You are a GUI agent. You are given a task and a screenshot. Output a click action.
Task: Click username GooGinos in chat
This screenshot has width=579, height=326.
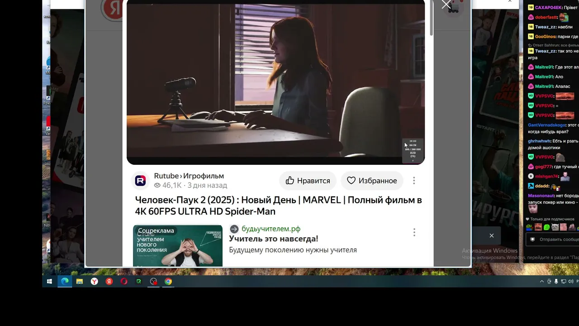point(545,37)
